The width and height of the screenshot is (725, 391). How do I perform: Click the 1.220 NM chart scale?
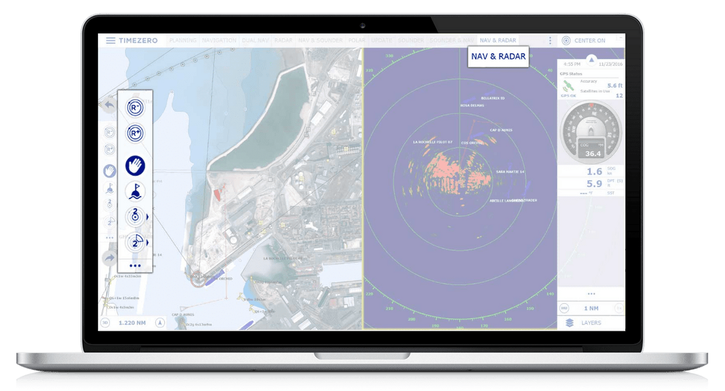click(x=132, y=323)
